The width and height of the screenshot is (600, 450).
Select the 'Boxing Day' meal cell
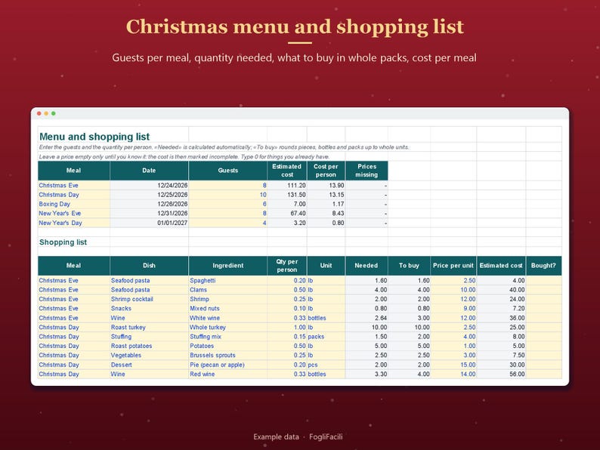74,204
